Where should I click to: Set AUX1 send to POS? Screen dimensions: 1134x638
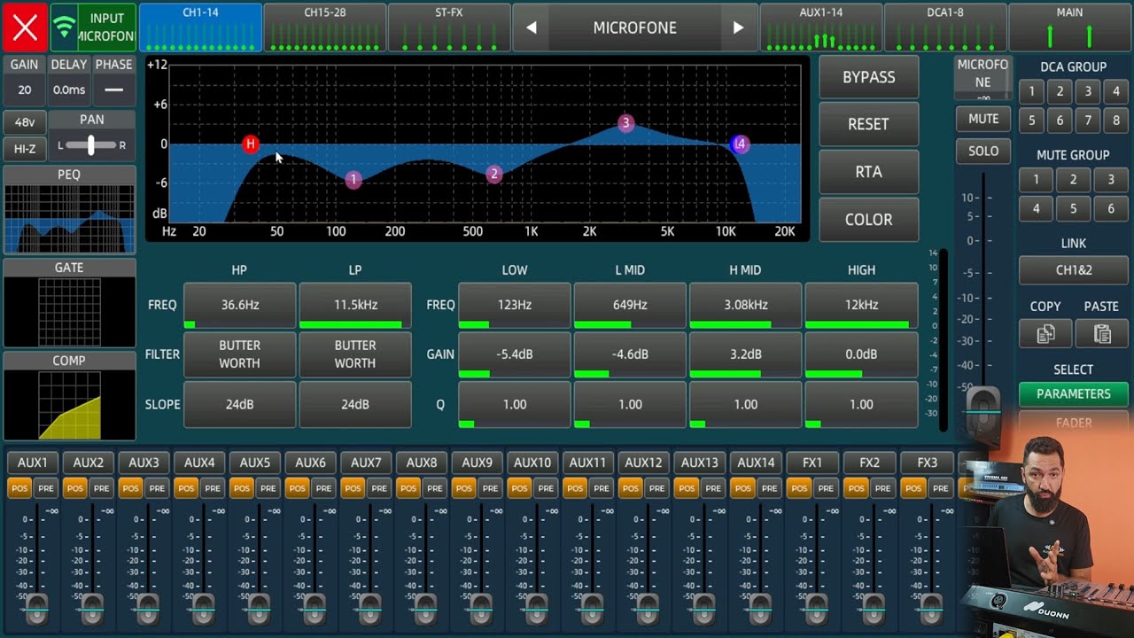[x=19, y=488]
